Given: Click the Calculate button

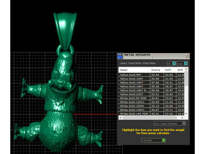Looking at the screenshot, I should pyautogui.click(x=153, y=140).
